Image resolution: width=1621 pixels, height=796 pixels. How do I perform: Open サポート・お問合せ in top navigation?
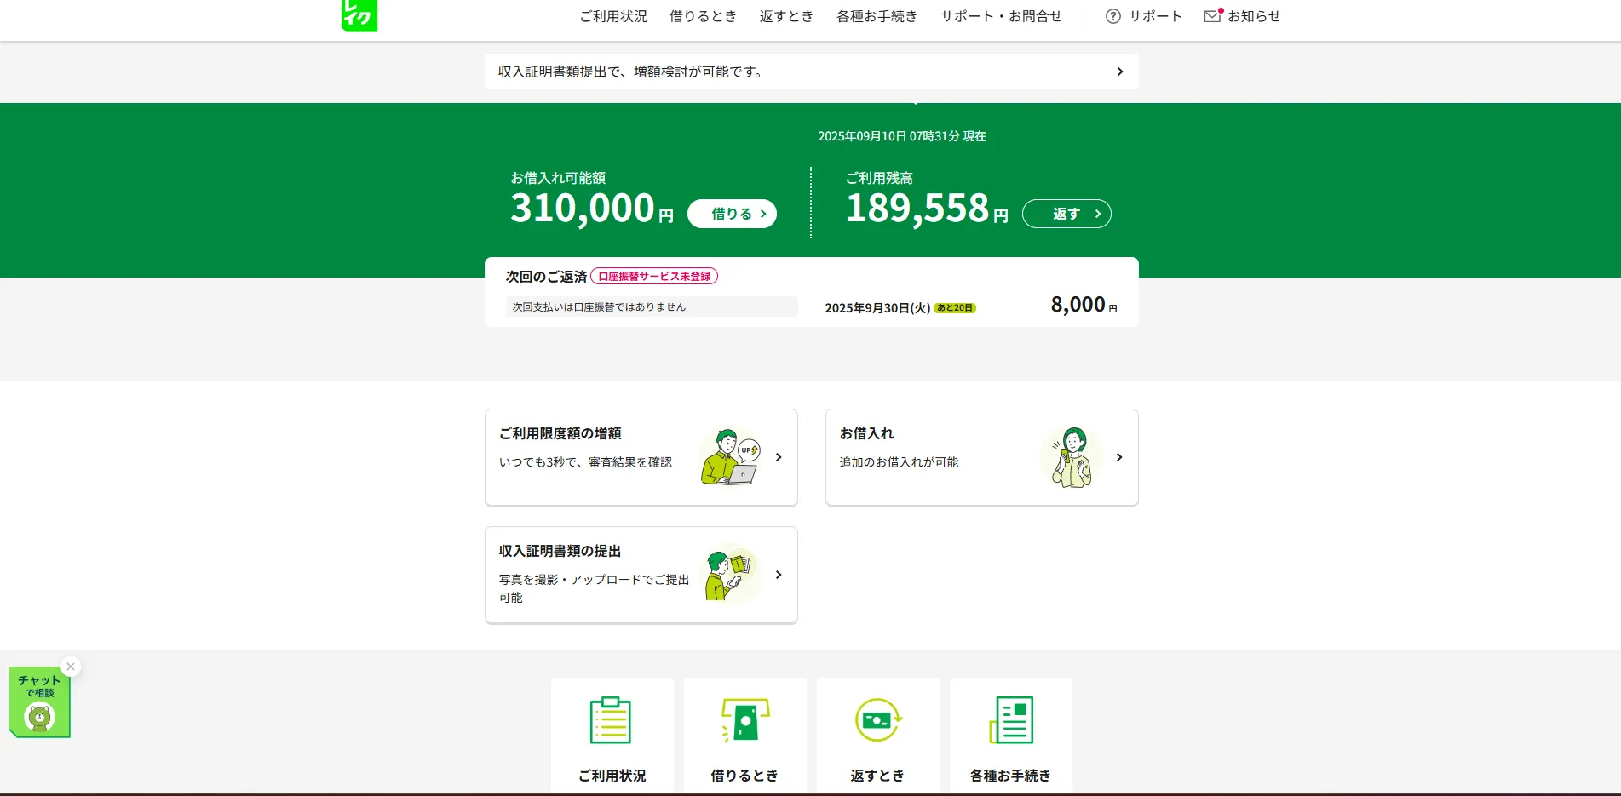1001,16
